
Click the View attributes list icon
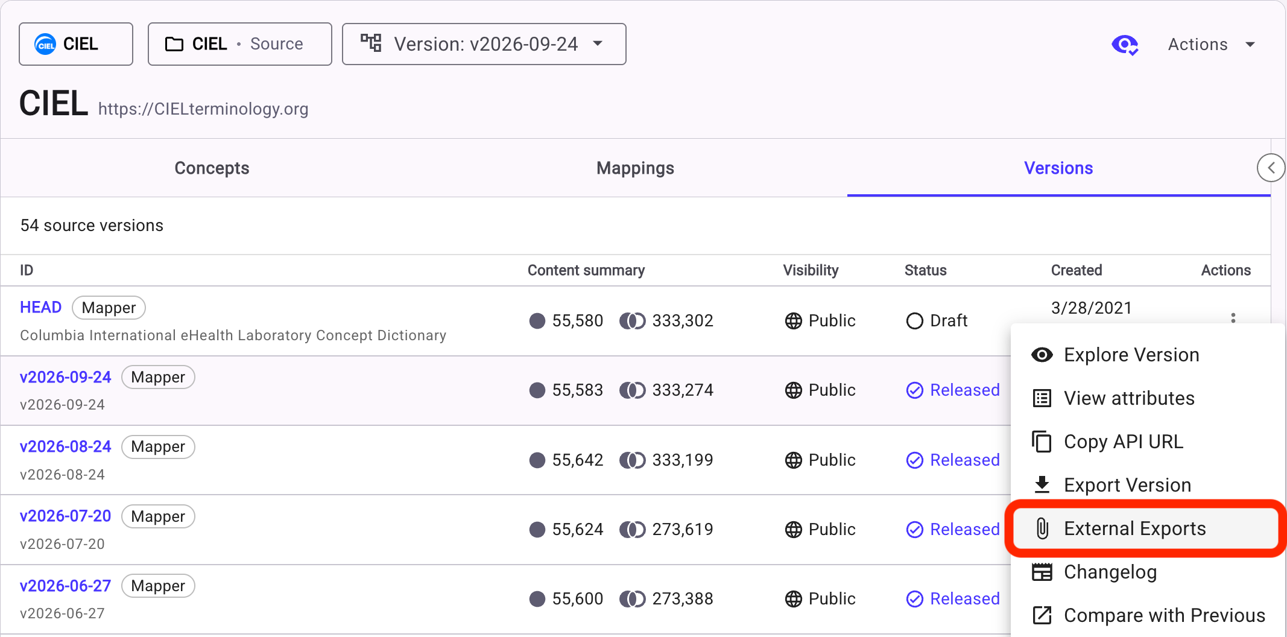coord(1042,398)
